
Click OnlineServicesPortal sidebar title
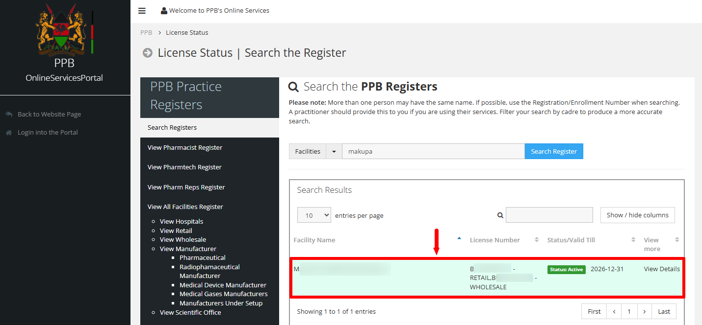click(x=64, y=78)
